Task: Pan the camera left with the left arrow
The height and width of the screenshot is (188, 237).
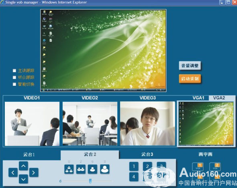Action: [x=13, y=172]
